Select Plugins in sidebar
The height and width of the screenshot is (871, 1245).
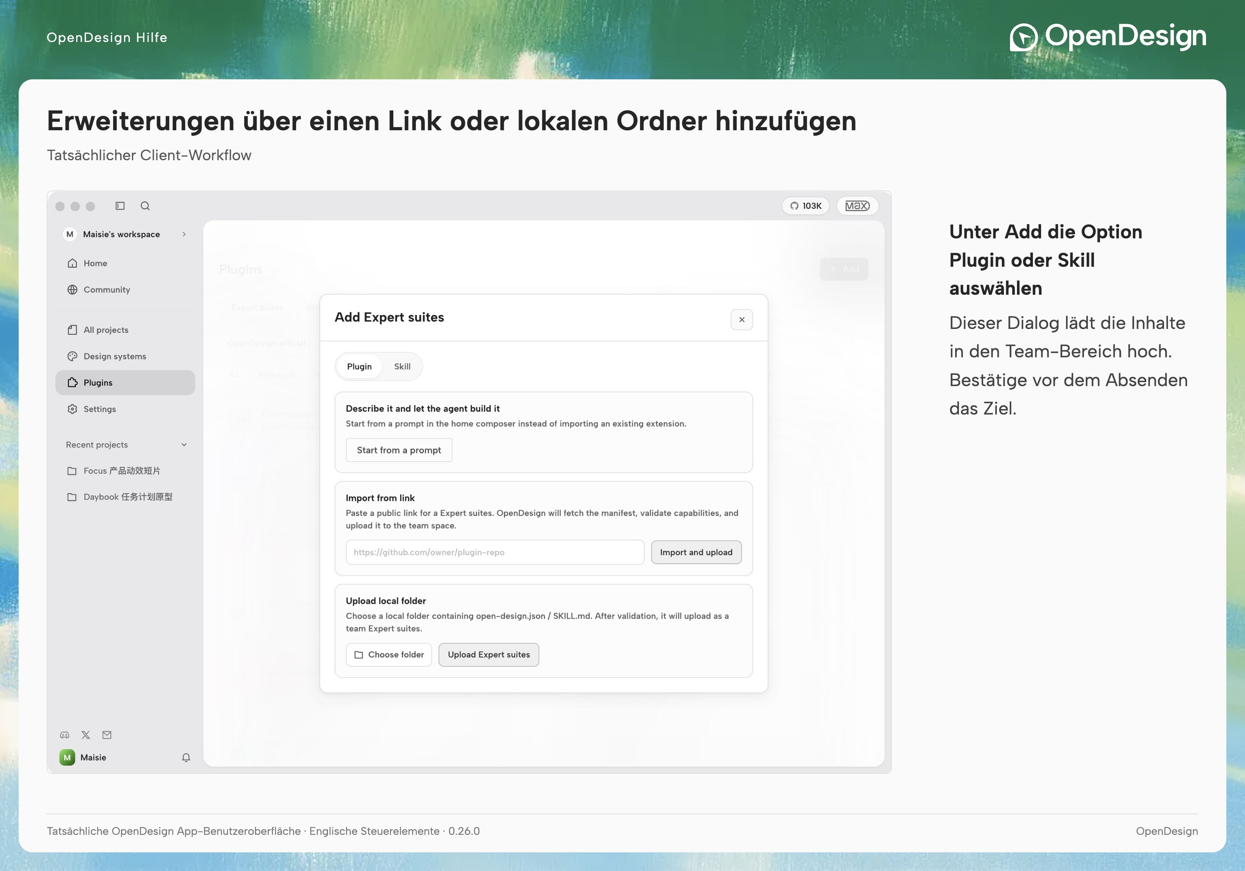point(125,383)
